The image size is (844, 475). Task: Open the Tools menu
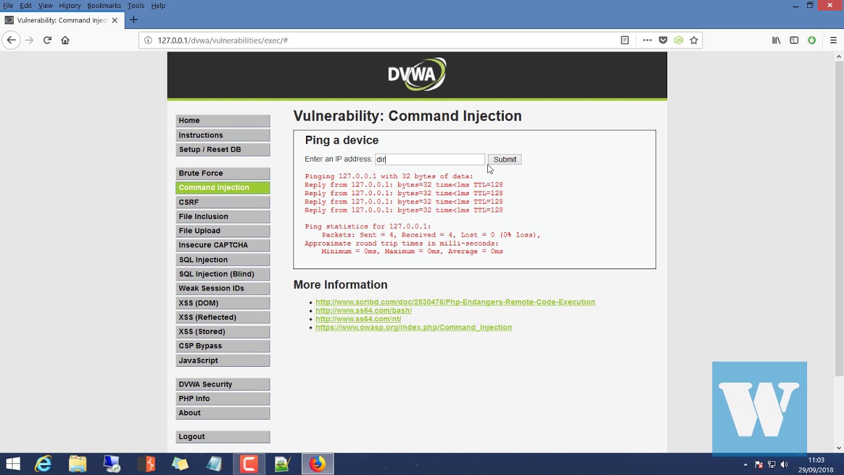[136, 5]
